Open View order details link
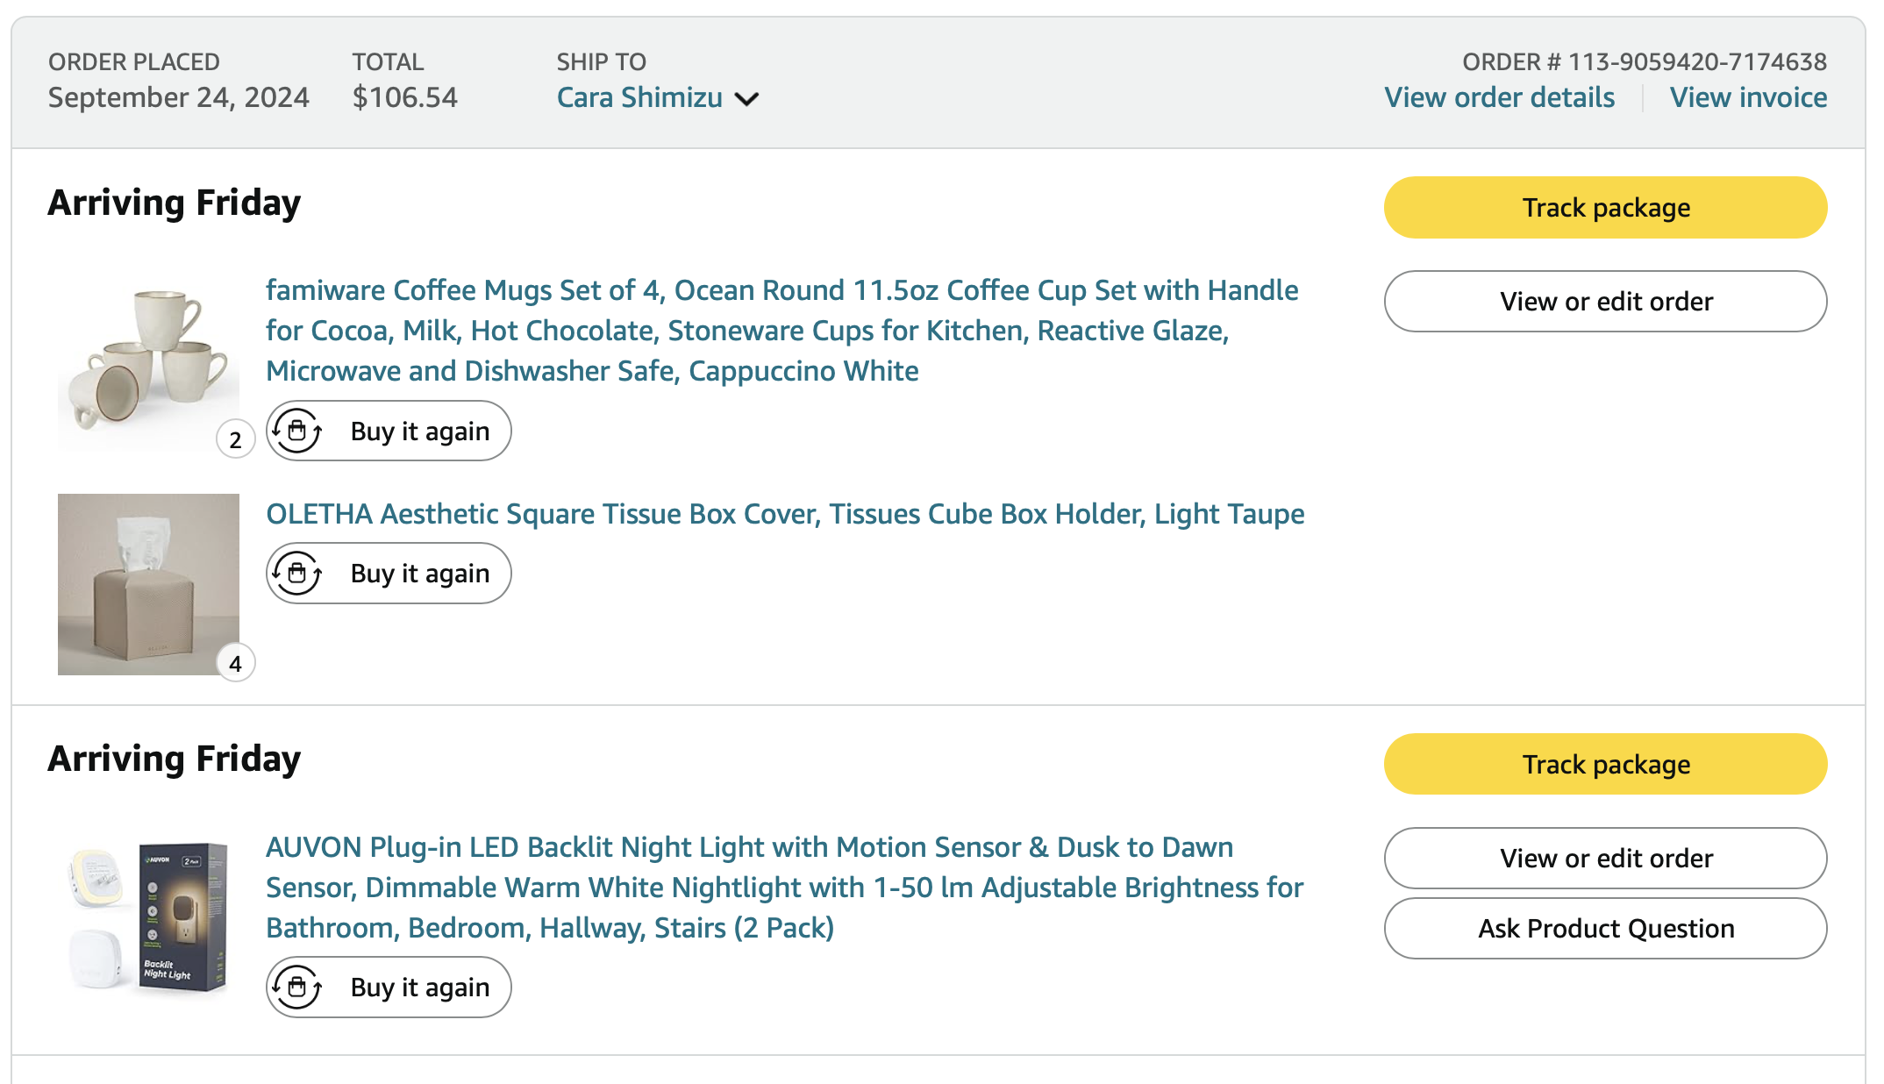The width and height of the screenshot is (1884, 1084). (x=1499, y=97)
